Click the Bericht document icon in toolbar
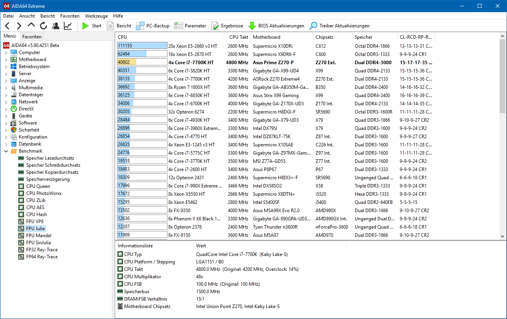This screenshot has height=319, width=507. coord(110,26)
